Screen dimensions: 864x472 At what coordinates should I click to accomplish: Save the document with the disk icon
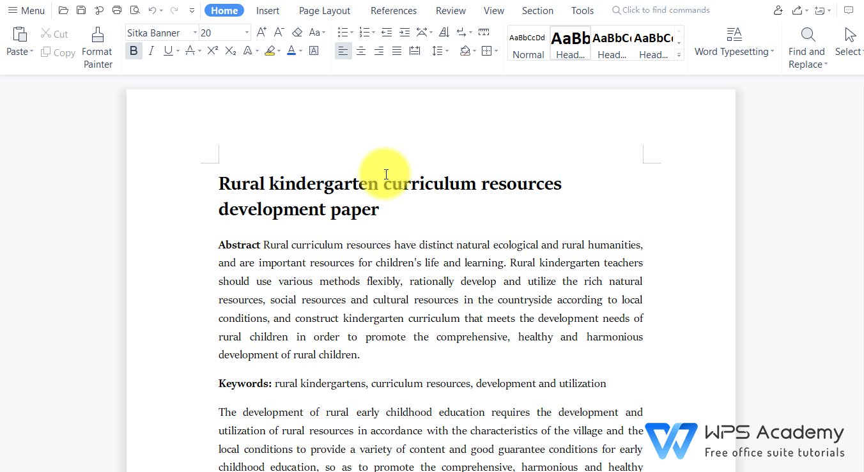tap(81, 10)
